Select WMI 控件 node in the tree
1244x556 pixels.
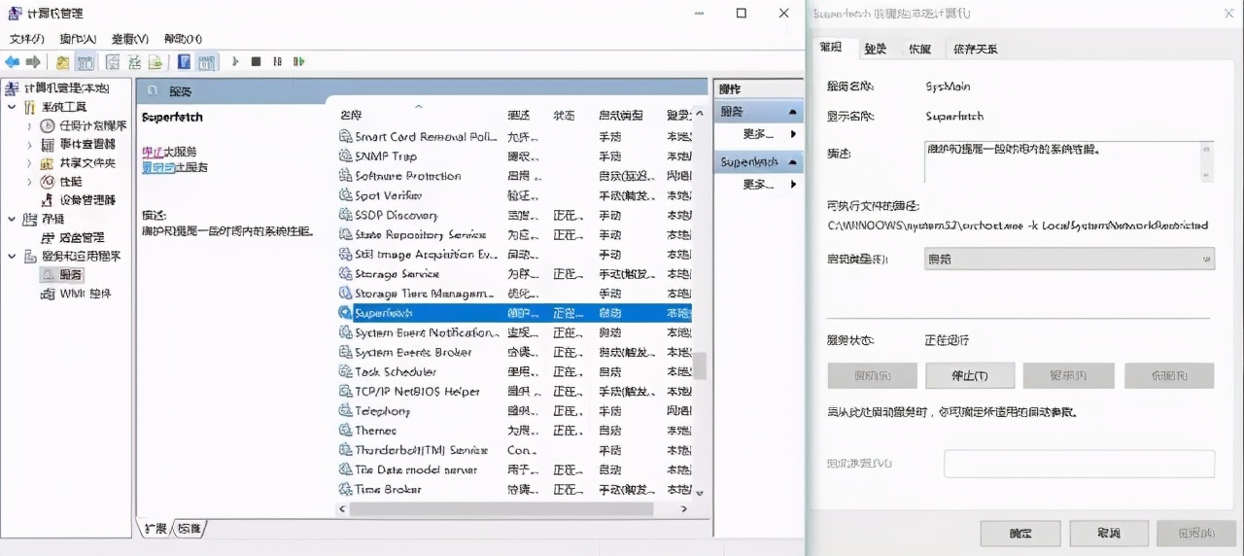[x=86, y=293]
